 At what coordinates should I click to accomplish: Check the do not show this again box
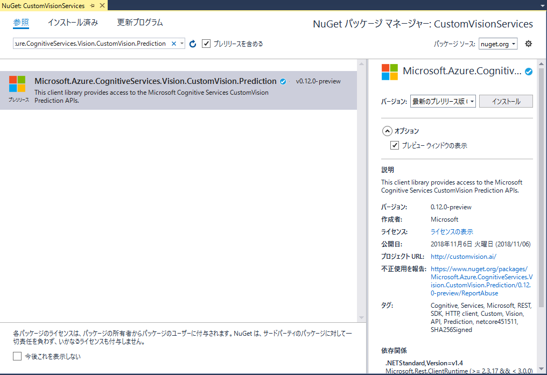click(17, 356)
